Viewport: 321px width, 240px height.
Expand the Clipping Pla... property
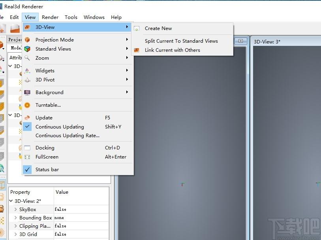point(15,226)
